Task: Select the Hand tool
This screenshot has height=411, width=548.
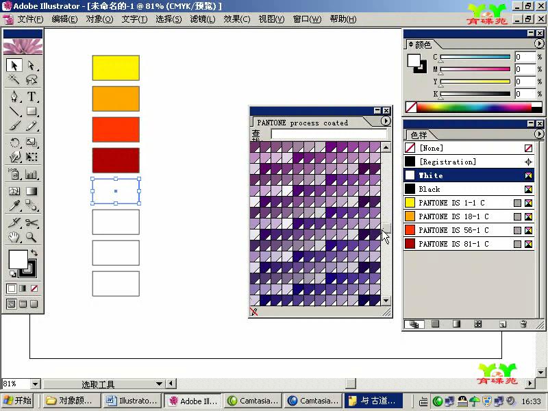Action: tap(14, 237)
